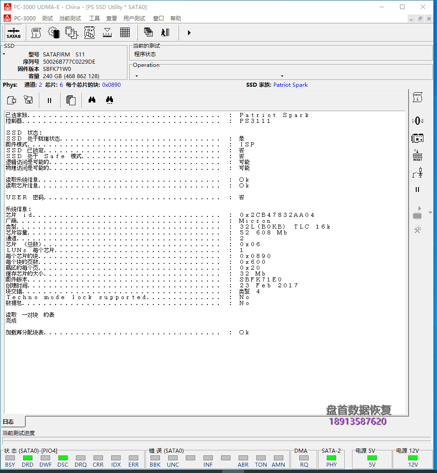Click the wrench tools icon in the right sidebar

(418, 230)
